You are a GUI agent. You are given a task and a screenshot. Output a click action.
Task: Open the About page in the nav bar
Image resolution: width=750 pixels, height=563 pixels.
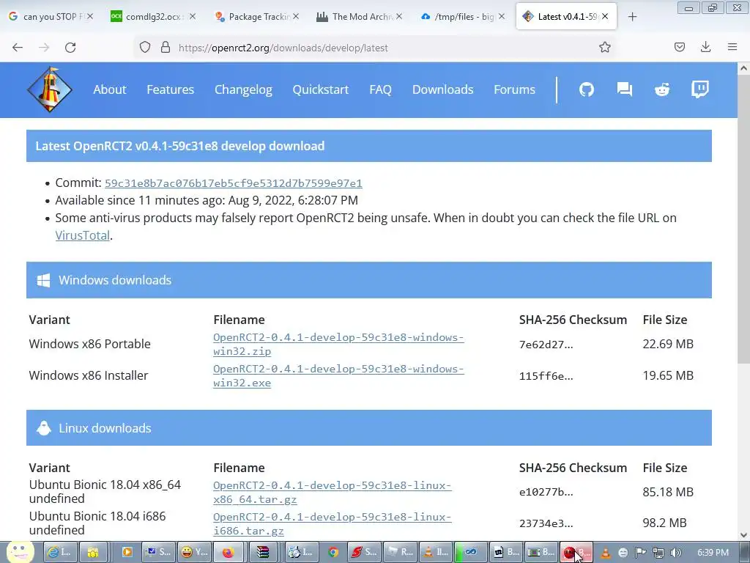(x=110, y=89)
